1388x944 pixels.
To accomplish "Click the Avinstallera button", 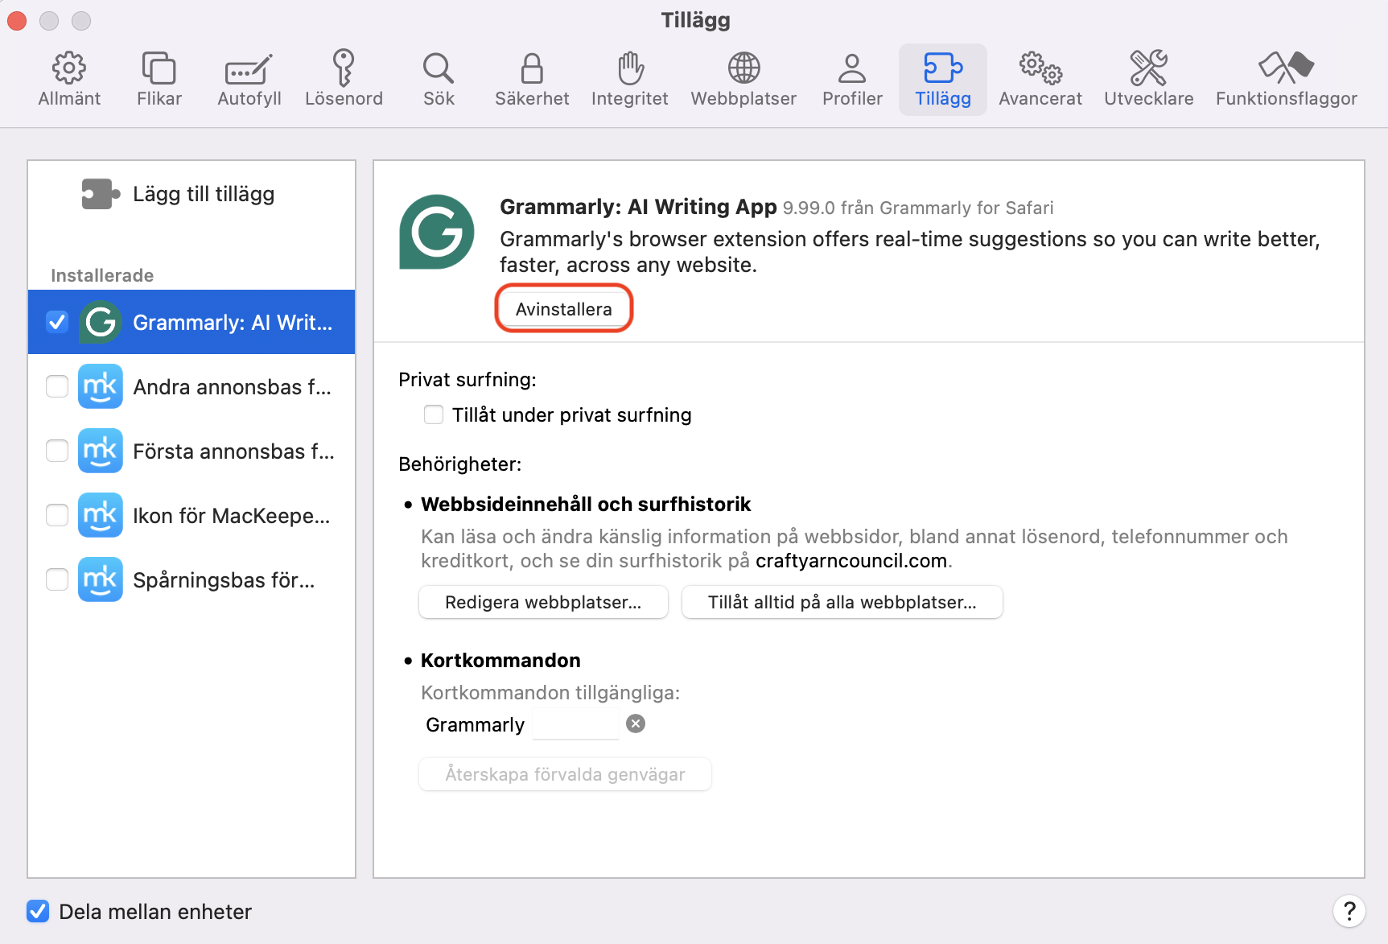I will click(563, 309).
